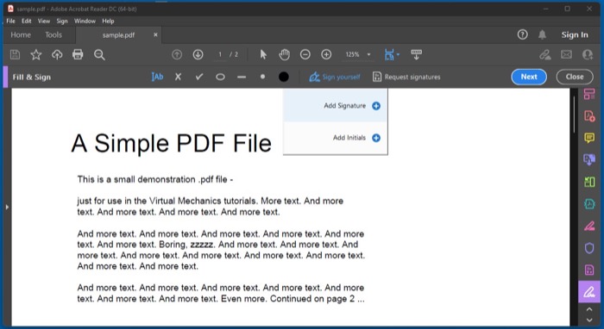Choose Add Initials option
This screenshot has height=329, width=604.
point(336,138)
